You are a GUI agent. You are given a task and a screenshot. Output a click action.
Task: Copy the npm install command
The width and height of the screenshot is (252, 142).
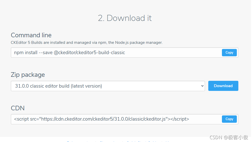tap(229, 53)
